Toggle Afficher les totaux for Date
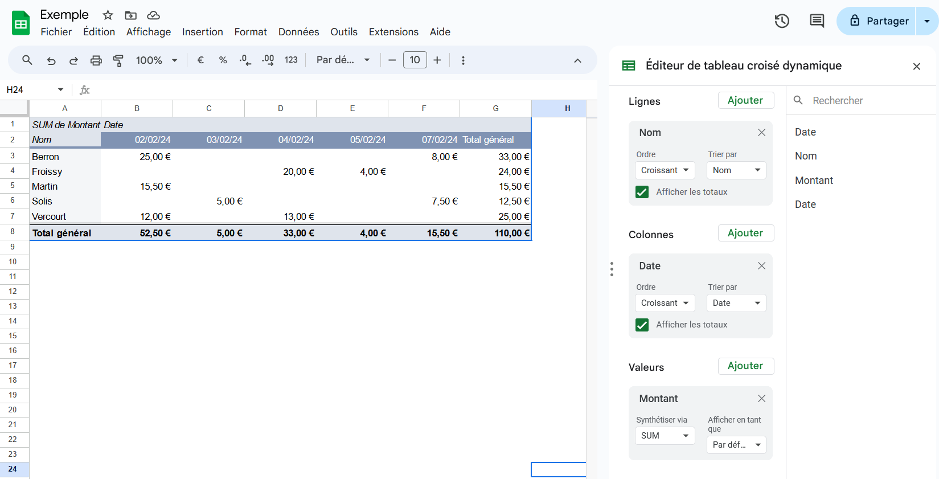 642,325
